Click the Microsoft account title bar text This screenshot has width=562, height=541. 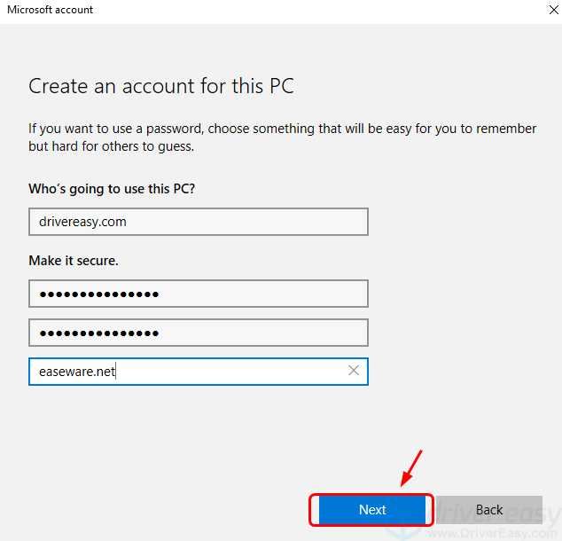click(x=50, y=10)
